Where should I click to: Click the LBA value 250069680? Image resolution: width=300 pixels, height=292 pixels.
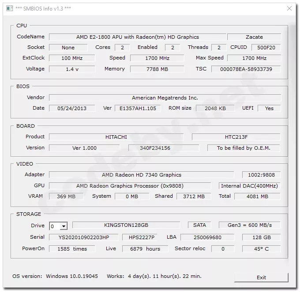tap(207, 237)
